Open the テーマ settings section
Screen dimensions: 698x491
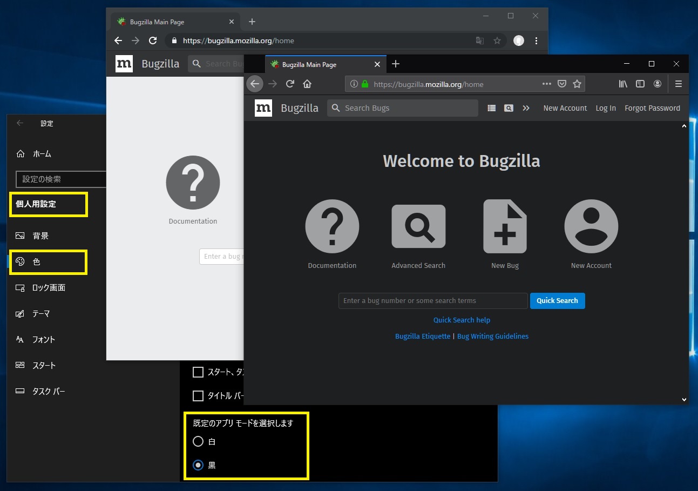(x=41, y=314)
